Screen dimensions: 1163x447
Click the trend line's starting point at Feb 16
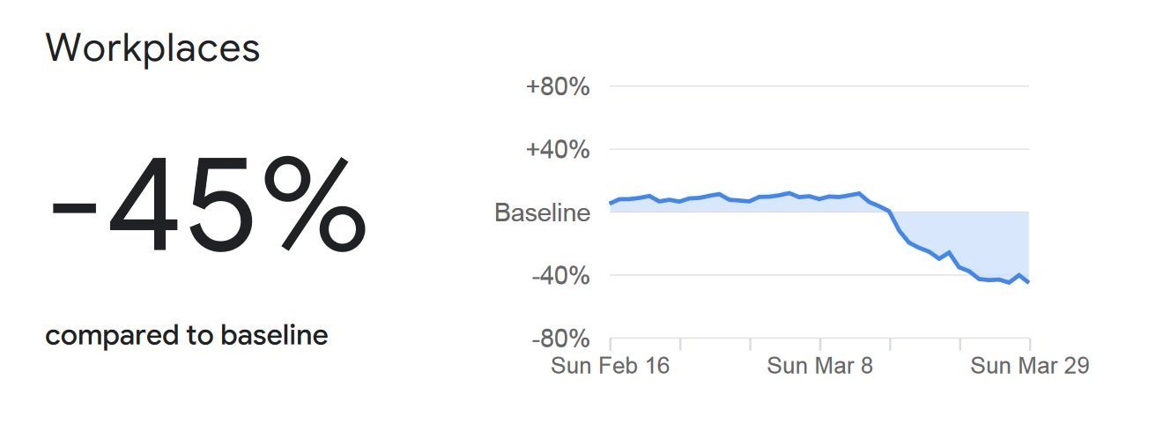click(611, 204)
